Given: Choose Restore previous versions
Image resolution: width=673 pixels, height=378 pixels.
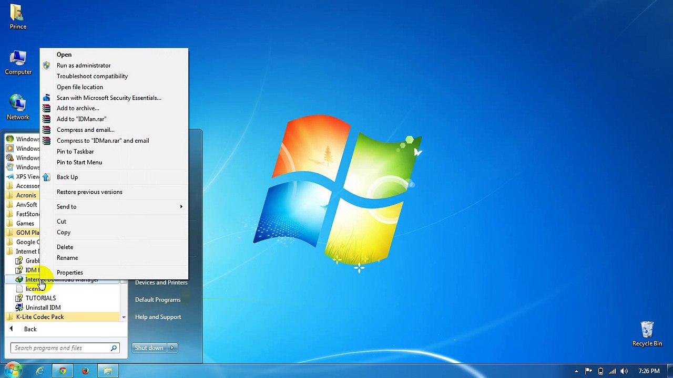Looking at the screenshot, I should tap(114, 192).
